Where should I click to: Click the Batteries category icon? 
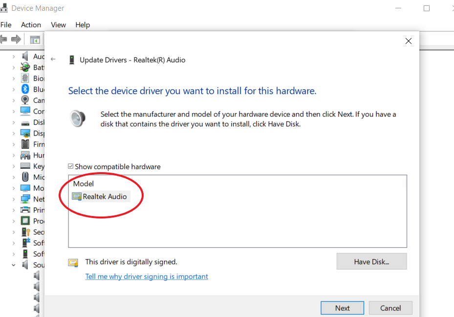(25, 67)
